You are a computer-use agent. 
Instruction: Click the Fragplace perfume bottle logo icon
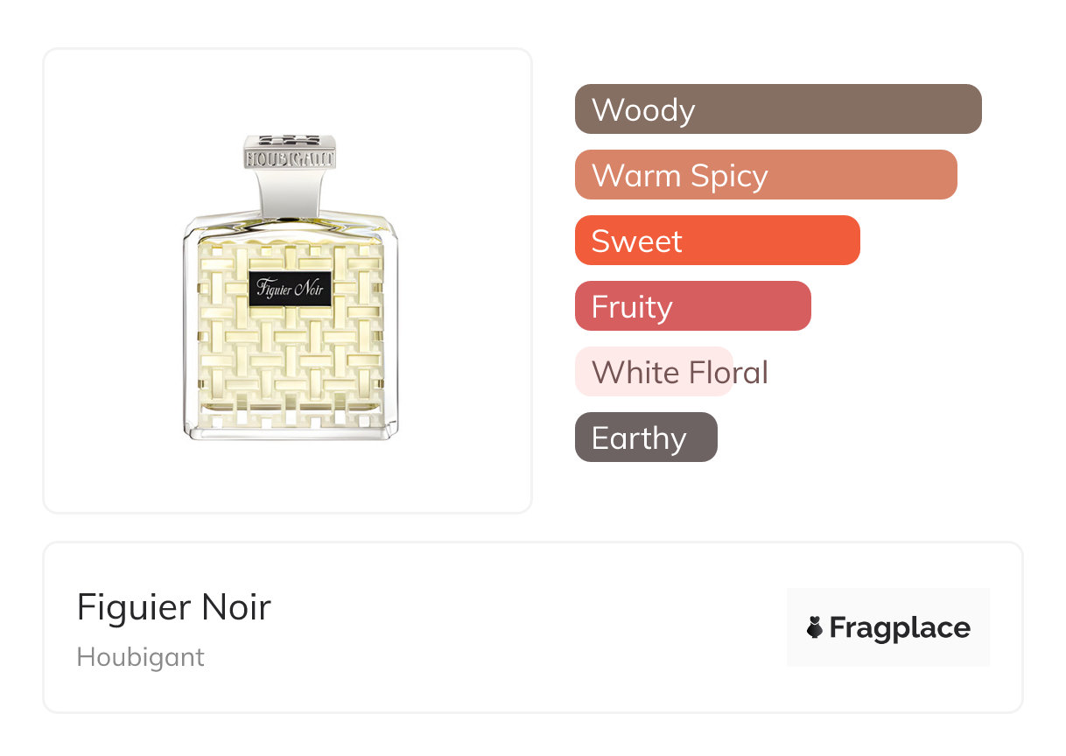point(815,627)
